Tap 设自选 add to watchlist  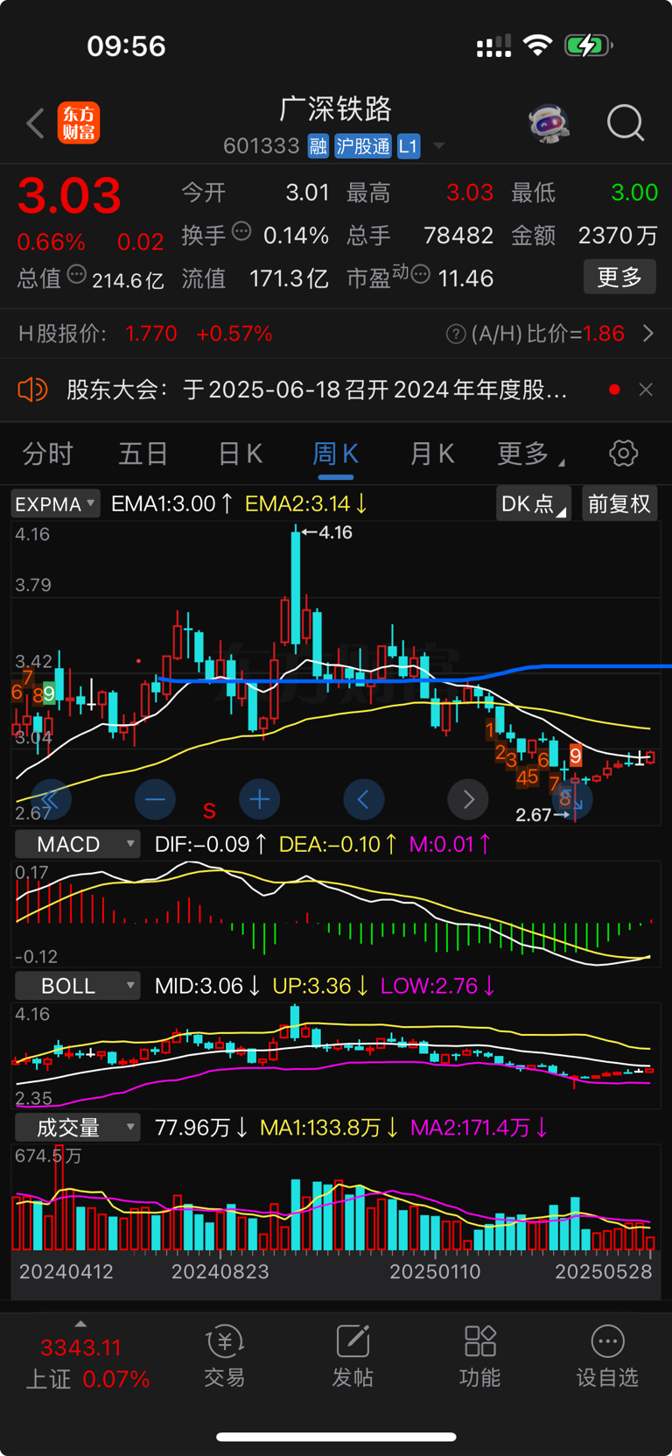pyautogui.click(x=607, y=1356)
